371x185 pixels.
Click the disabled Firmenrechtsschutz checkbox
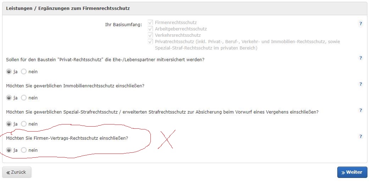150,22
